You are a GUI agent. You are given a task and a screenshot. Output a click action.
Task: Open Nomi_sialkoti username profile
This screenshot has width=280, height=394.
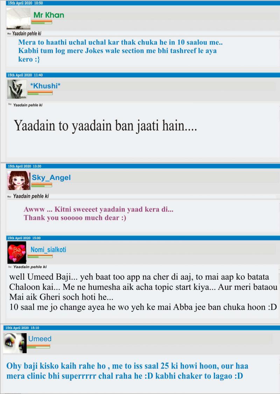coord(48,250)
